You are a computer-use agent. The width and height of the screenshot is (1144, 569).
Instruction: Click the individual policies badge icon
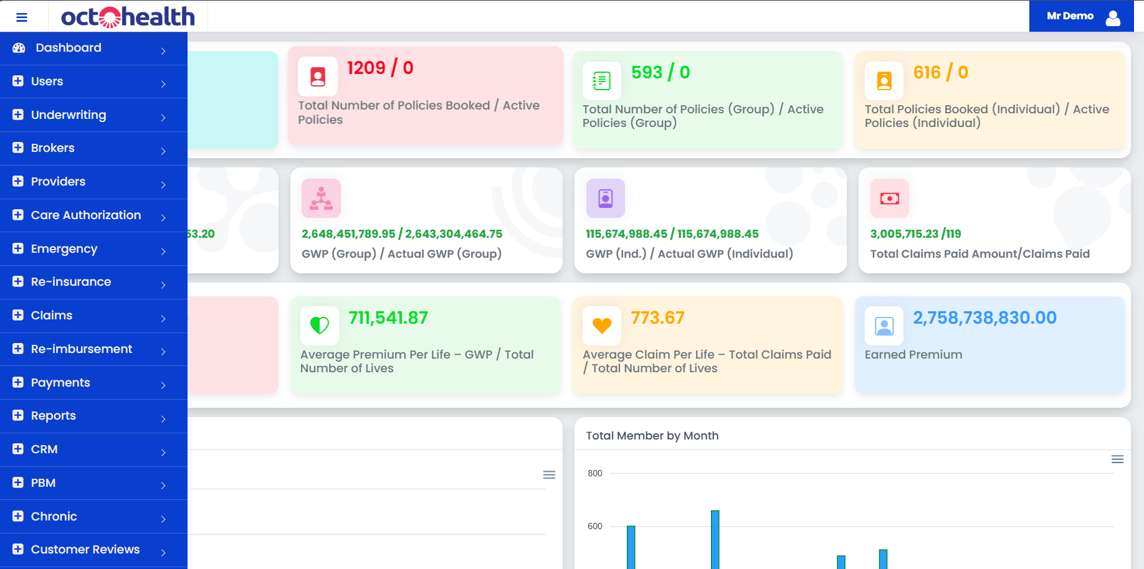(x=884, y=80)
